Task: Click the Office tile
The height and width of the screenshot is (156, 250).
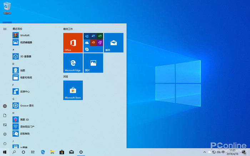Action: pyautogui.click(x=73, y=43)
